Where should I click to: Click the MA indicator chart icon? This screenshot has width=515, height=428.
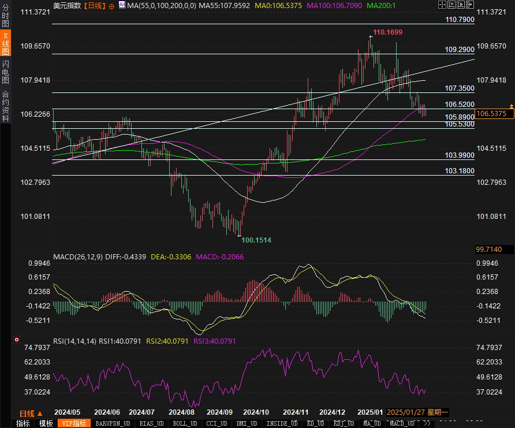tap(121, 6)
